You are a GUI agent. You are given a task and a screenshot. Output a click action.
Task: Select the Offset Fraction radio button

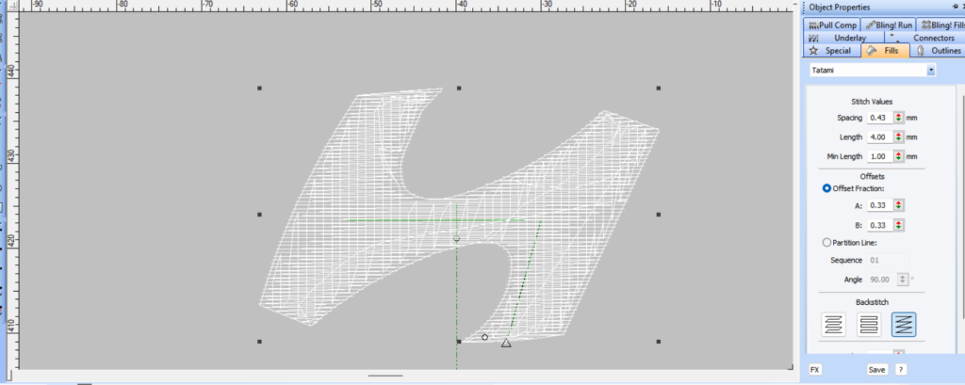pos(826,188)
